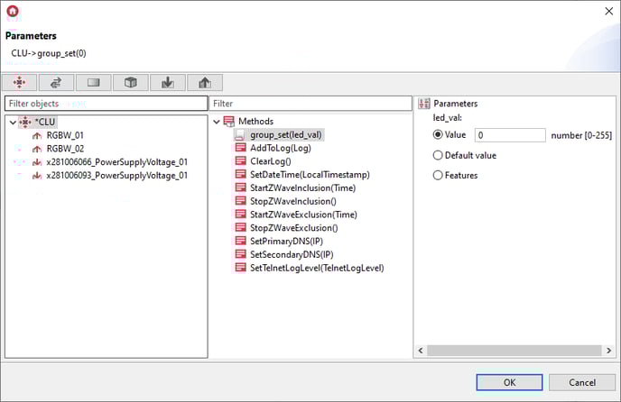Click the gray rectangle toolbar button

(x=94, y=83)
